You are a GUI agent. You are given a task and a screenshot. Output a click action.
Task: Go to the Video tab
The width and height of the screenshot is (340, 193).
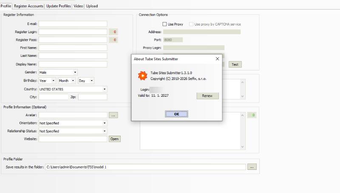coord(78,6)
